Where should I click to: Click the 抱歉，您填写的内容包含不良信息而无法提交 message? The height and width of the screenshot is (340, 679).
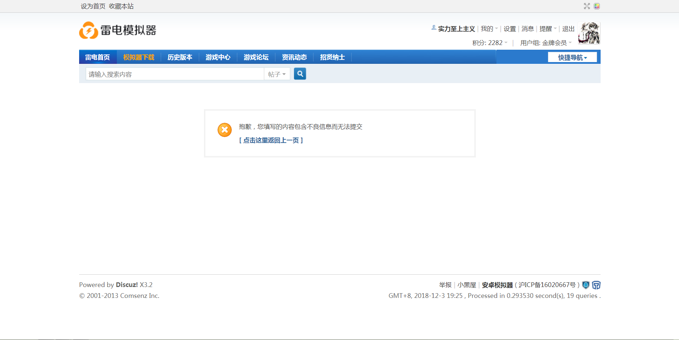click(300, 127)
